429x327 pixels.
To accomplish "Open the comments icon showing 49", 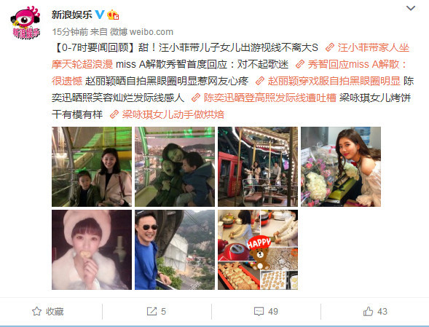I will click(266, 312).
